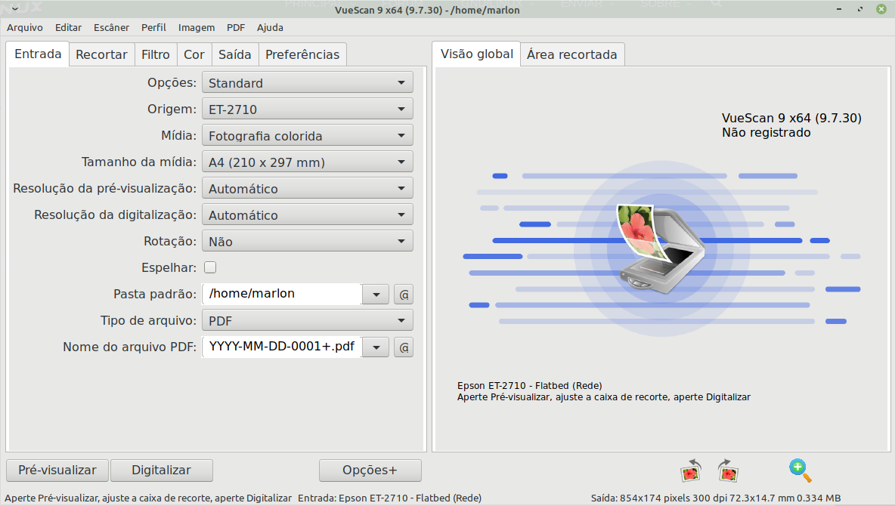Viewport: 895px width, 506px height.
Task: Click the @ button beside Pasta padrão
Action: [404, 295]
